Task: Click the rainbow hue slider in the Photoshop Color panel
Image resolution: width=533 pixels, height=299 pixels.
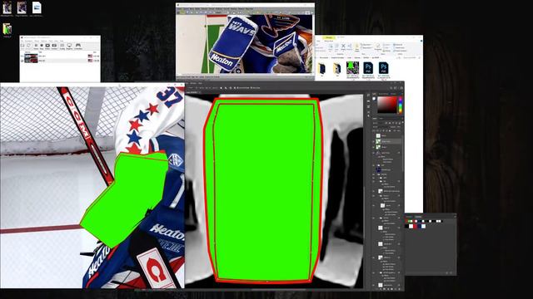Action: [400, 105]
